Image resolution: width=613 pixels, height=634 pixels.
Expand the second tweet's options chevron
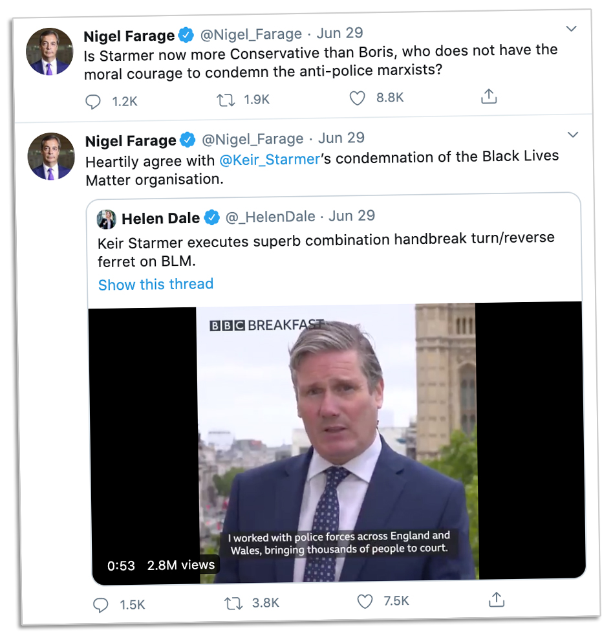(572, 135)
